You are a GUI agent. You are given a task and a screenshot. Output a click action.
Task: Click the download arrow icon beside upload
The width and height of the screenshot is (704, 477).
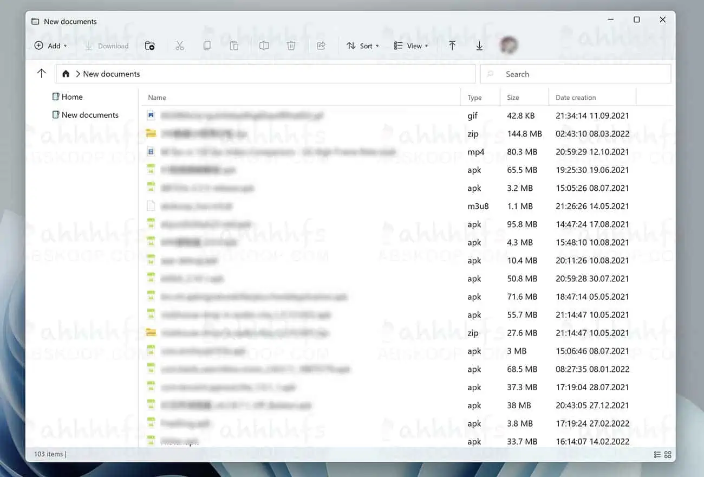tap(479, 46)
